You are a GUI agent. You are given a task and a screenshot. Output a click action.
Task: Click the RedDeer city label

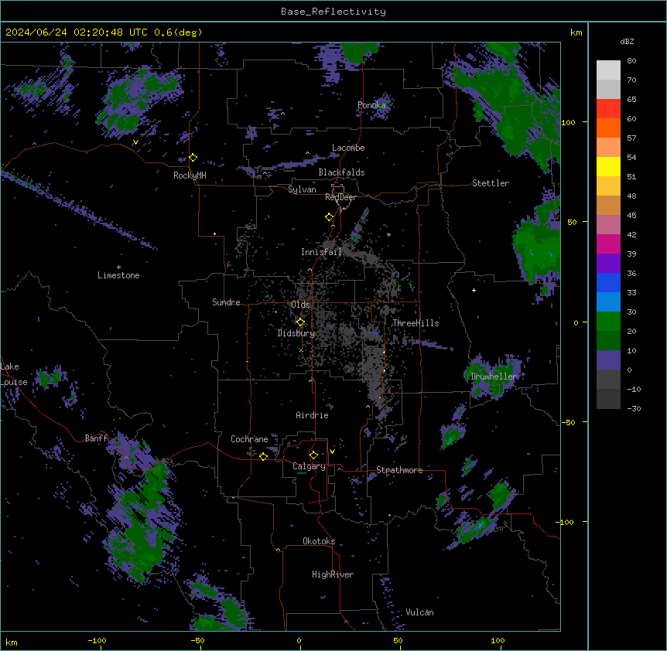pos(340,197)
